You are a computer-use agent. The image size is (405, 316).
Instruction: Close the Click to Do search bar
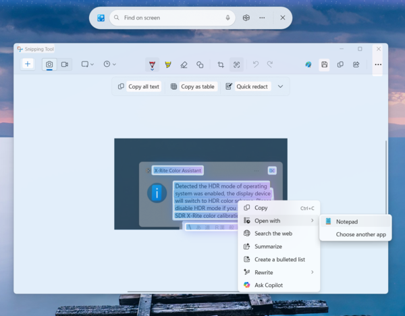coord(283,18)
